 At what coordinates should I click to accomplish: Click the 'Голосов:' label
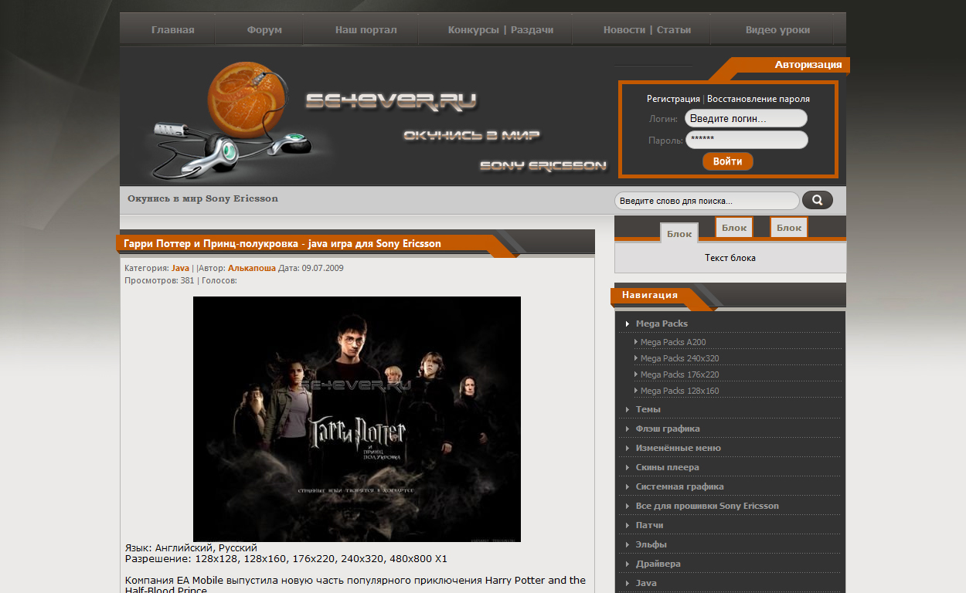click(x=219, y=280)
